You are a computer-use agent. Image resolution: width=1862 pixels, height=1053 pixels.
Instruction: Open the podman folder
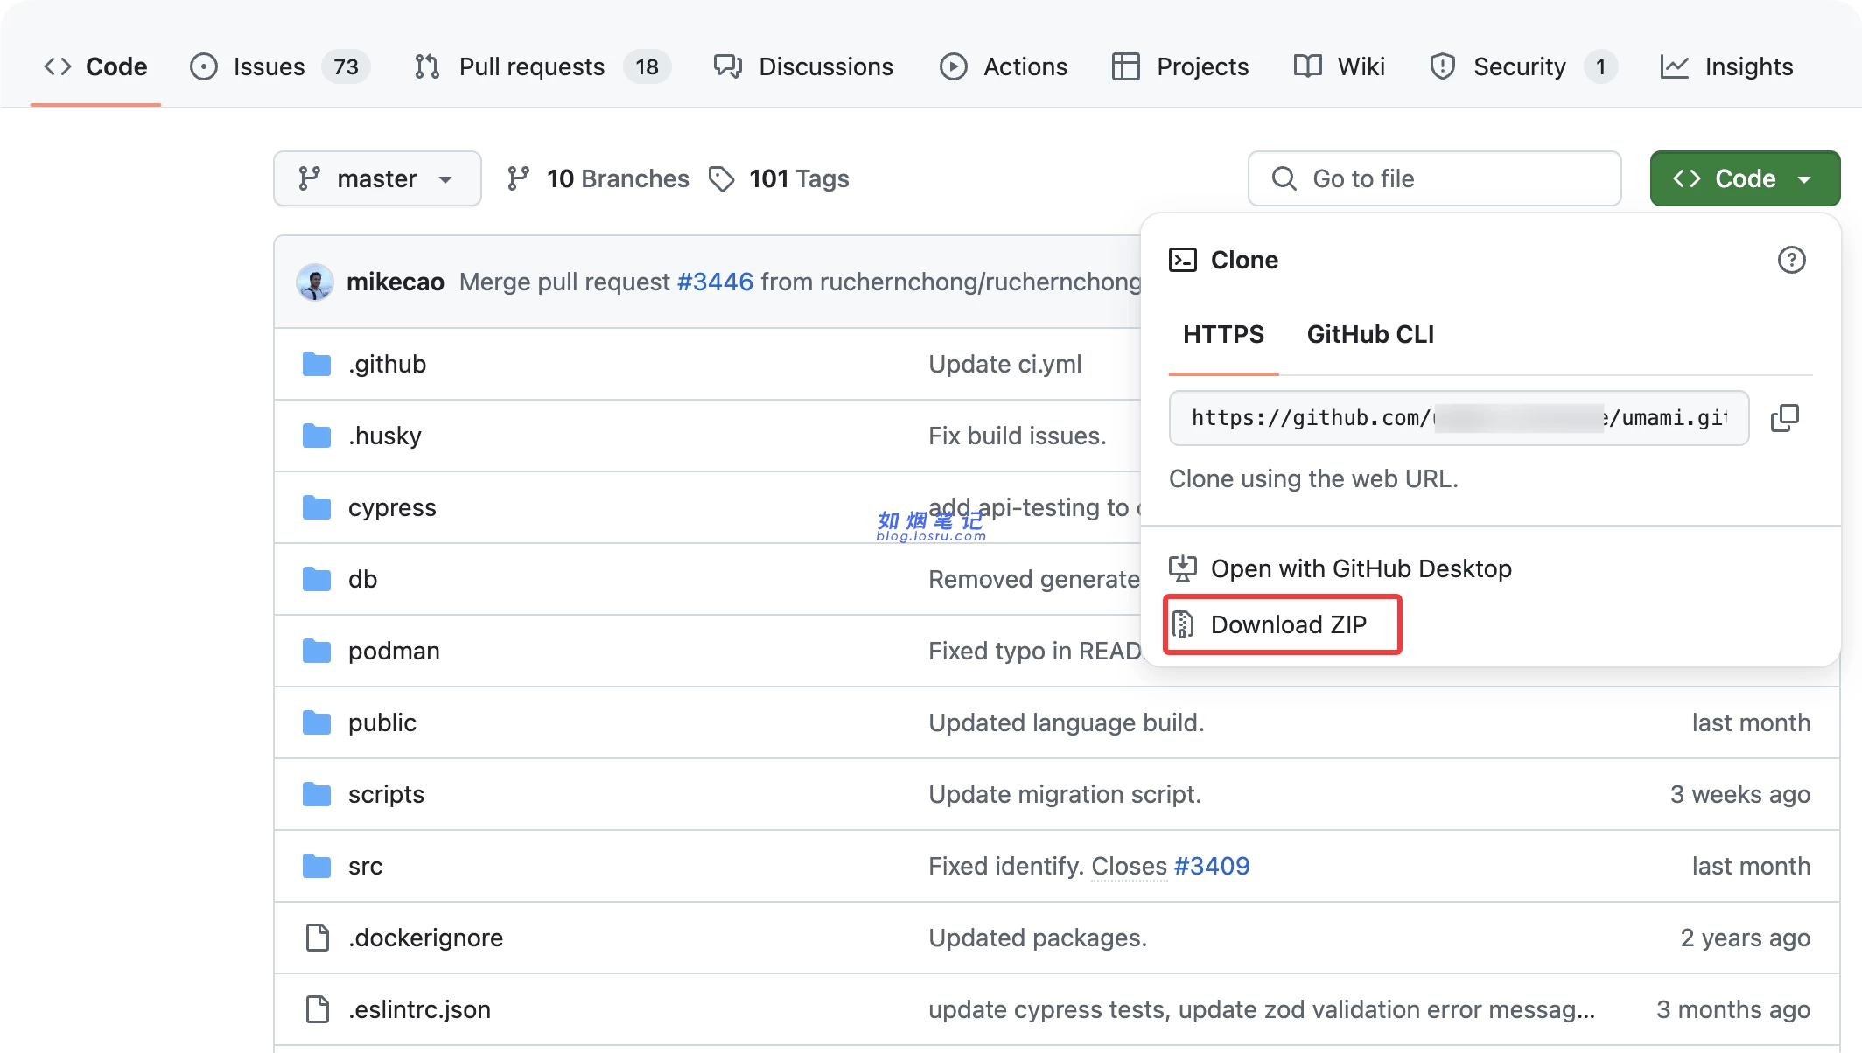pyautogui.click(x=394, y=651)
